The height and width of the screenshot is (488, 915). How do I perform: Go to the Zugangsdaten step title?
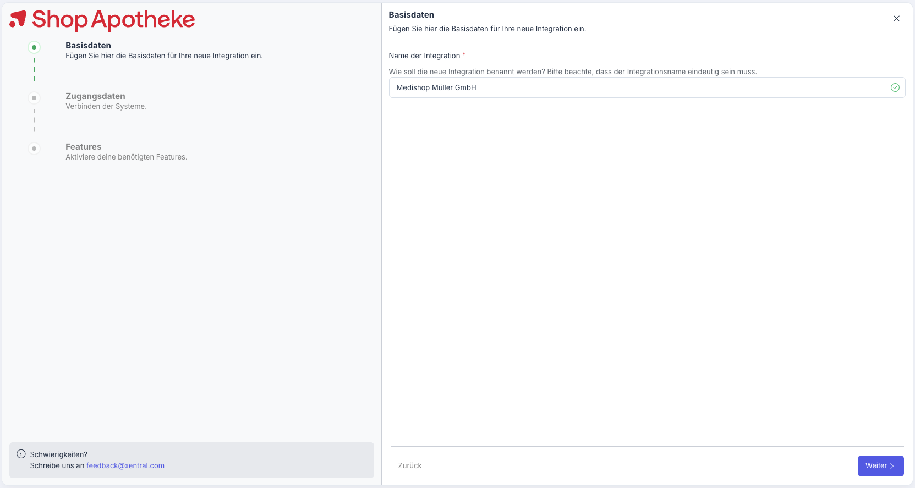pos(95,96)
